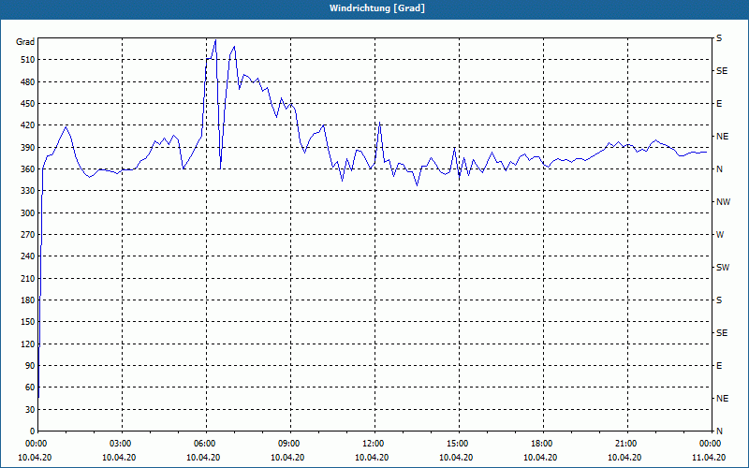Click the 10.04.20 date under 06:00
749x468 pixels.
pos(203,458)
